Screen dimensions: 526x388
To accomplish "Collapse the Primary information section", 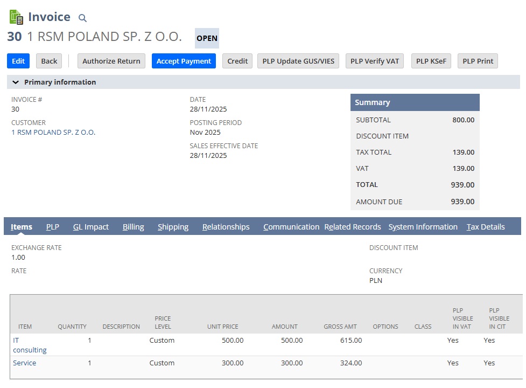I will click(15, 82).
